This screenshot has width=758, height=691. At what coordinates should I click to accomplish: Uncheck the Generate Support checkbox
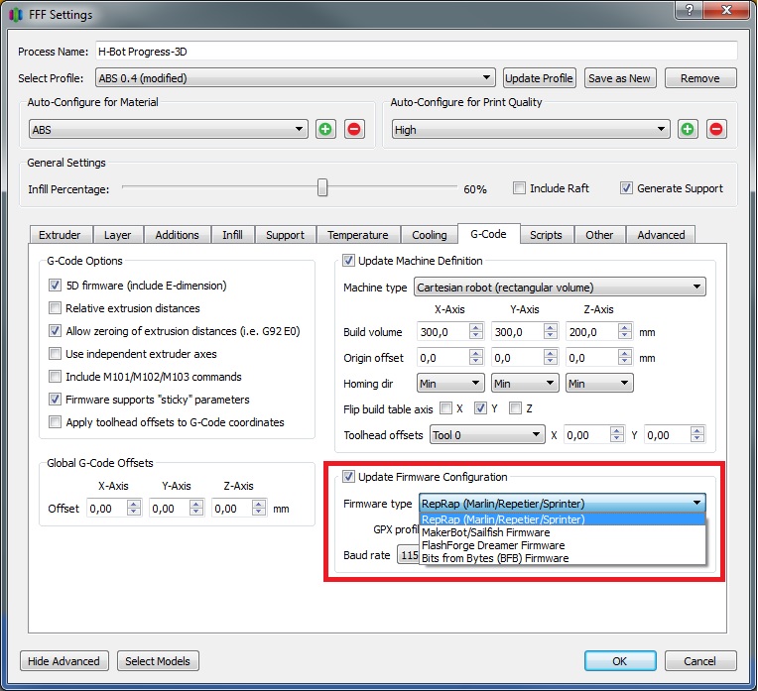(626, 188)
